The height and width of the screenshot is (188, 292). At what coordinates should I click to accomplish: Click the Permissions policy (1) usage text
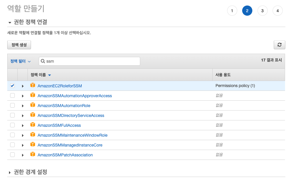tap(235, 86)
